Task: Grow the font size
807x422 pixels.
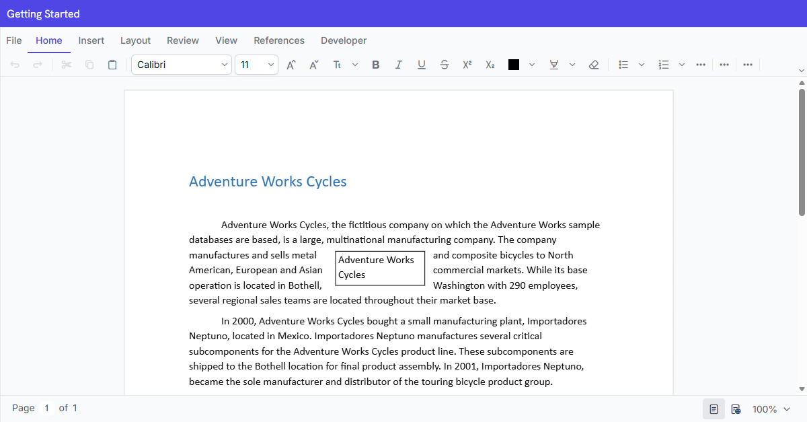Action: (x=291, y=65)
